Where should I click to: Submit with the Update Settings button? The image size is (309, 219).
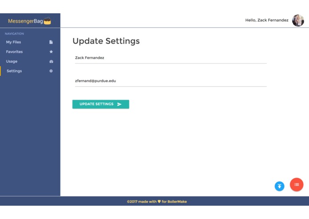coord(100,104)
